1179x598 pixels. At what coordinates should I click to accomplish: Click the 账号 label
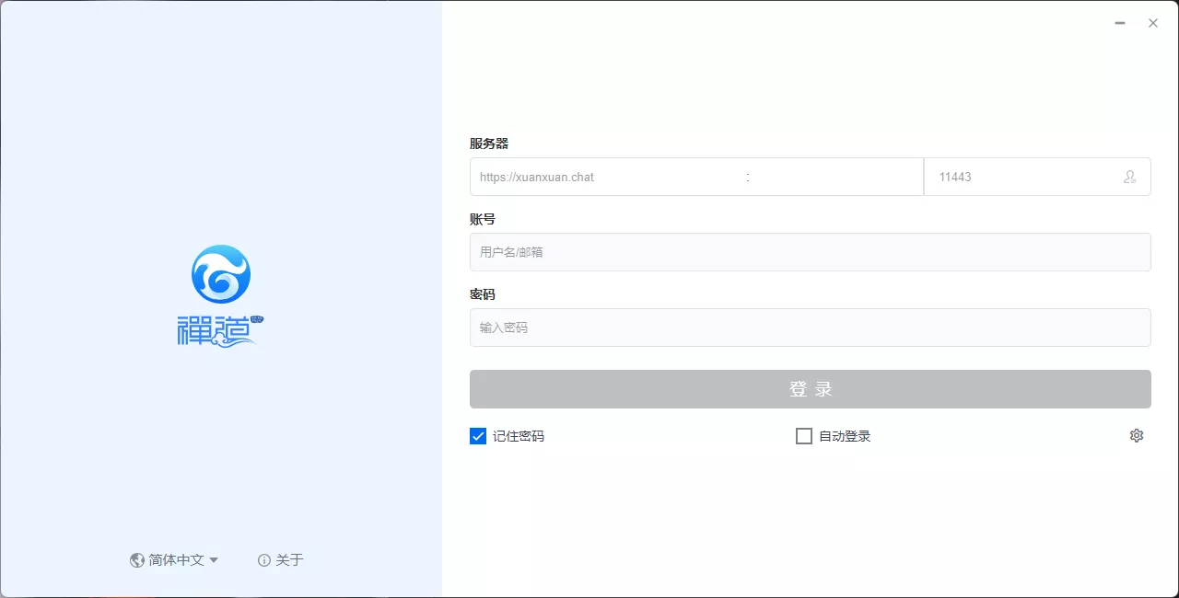pyautogui.click(x=483, y=219)
